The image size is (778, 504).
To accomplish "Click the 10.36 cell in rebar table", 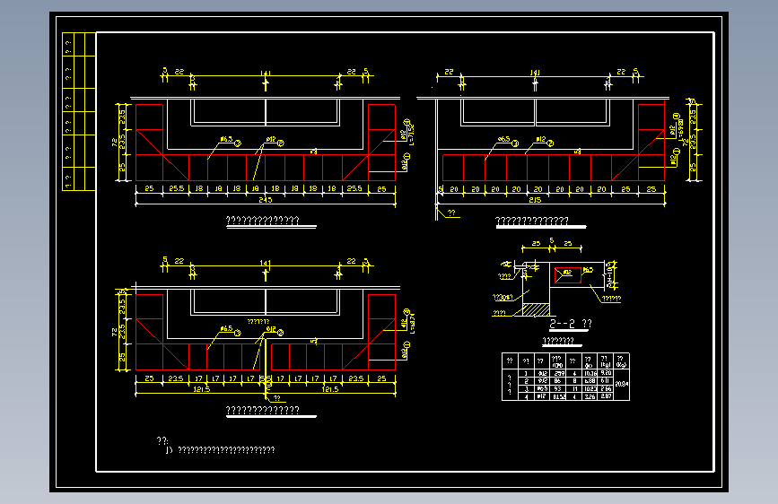I will coord(590,374).
